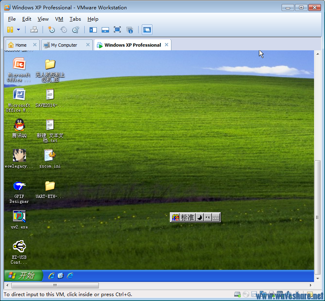This screenshot has width=325, height=301.
Task: Open the snapshot manager
Action: 76,30
